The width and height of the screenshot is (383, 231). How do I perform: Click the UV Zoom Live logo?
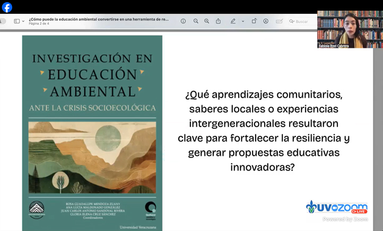336,207
